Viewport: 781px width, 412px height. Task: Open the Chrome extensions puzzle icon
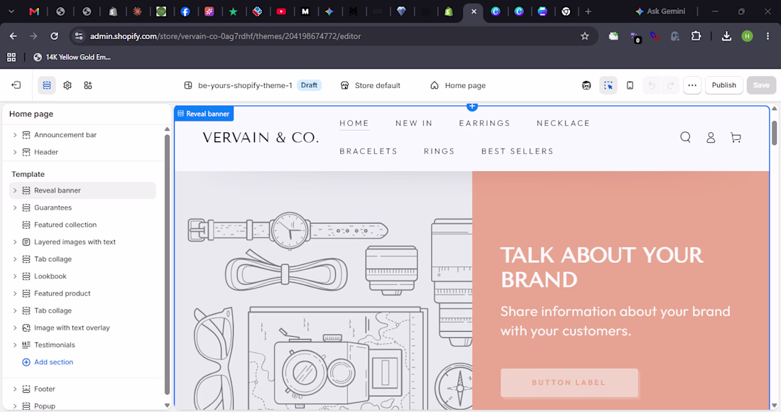pos(696,36)
